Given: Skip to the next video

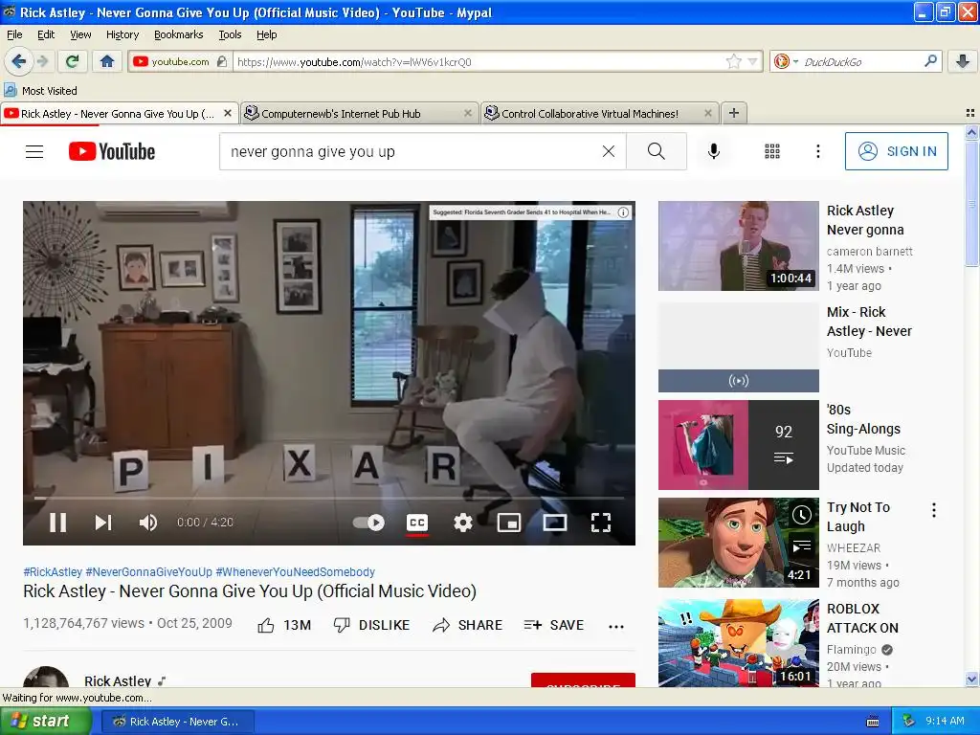Looking at the screenshot, I should (103, 523).
